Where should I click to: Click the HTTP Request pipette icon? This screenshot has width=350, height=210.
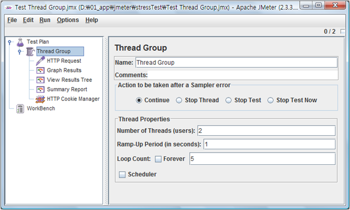[41, 61]
